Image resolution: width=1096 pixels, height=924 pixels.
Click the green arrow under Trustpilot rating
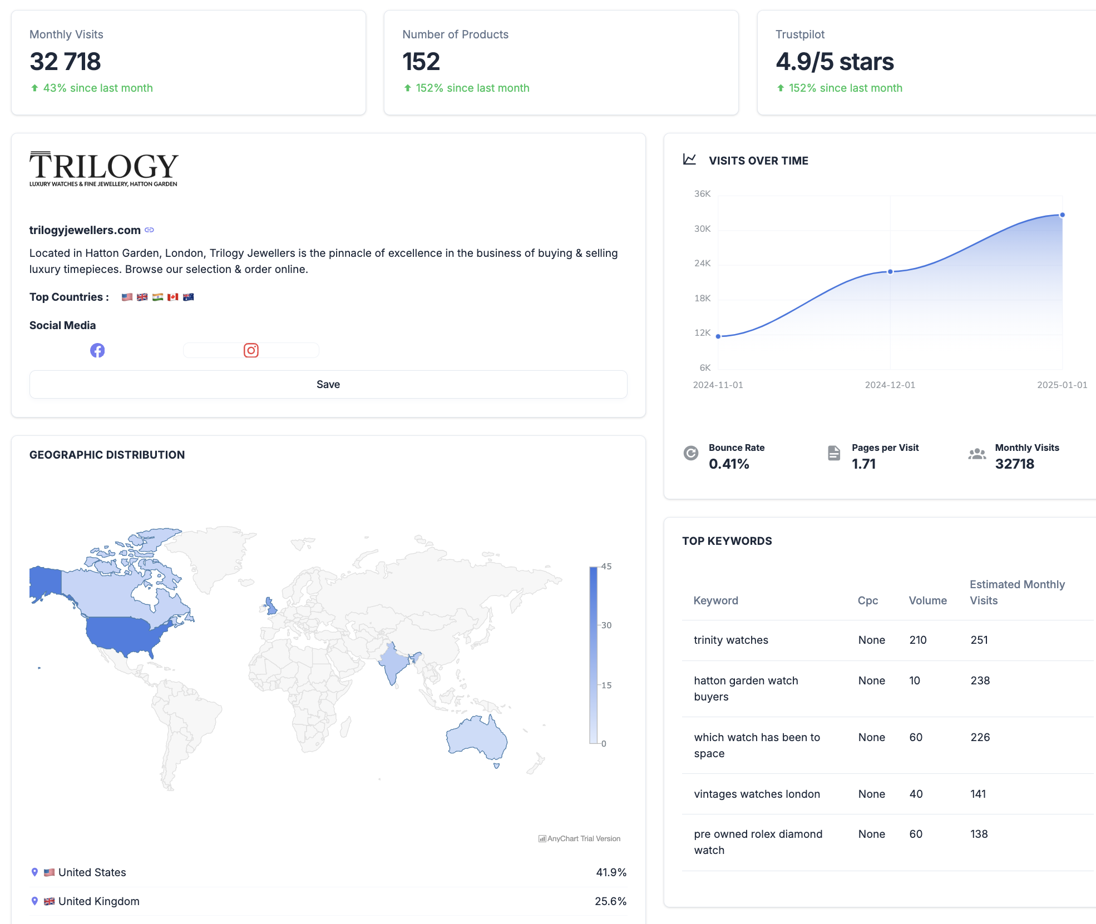781,88
